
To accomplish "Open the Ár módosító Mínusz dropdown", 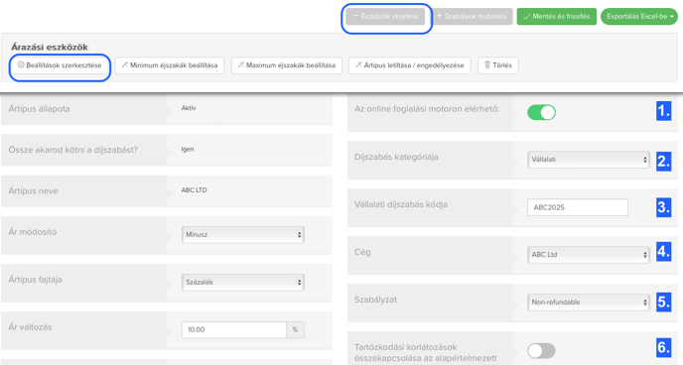I will point(242,234).
